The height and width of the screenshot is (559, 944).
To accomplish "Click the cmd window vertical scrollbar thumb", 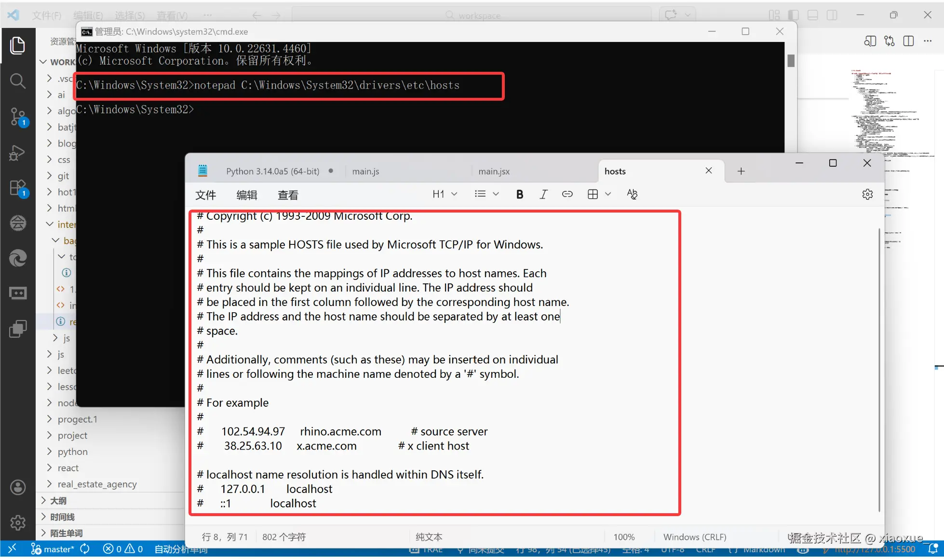I will pos(791,61).
